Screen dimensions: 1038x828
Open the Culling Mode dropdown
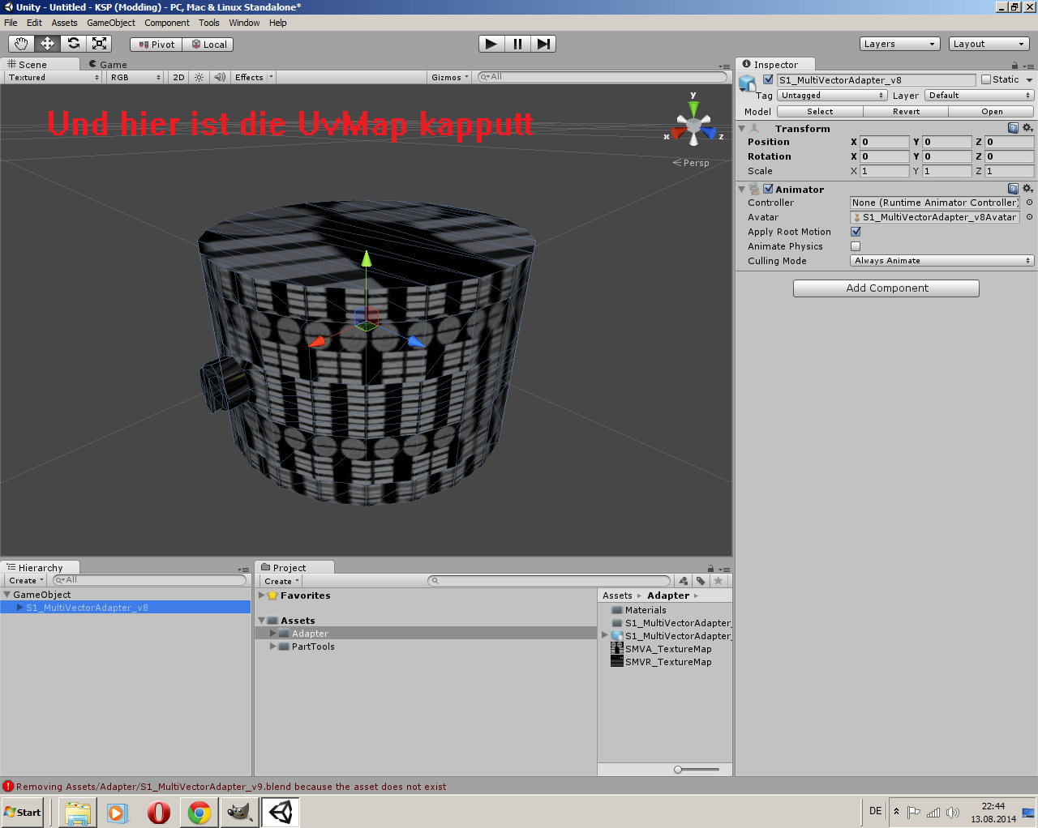pyautogui.click(x=941, y=261)
